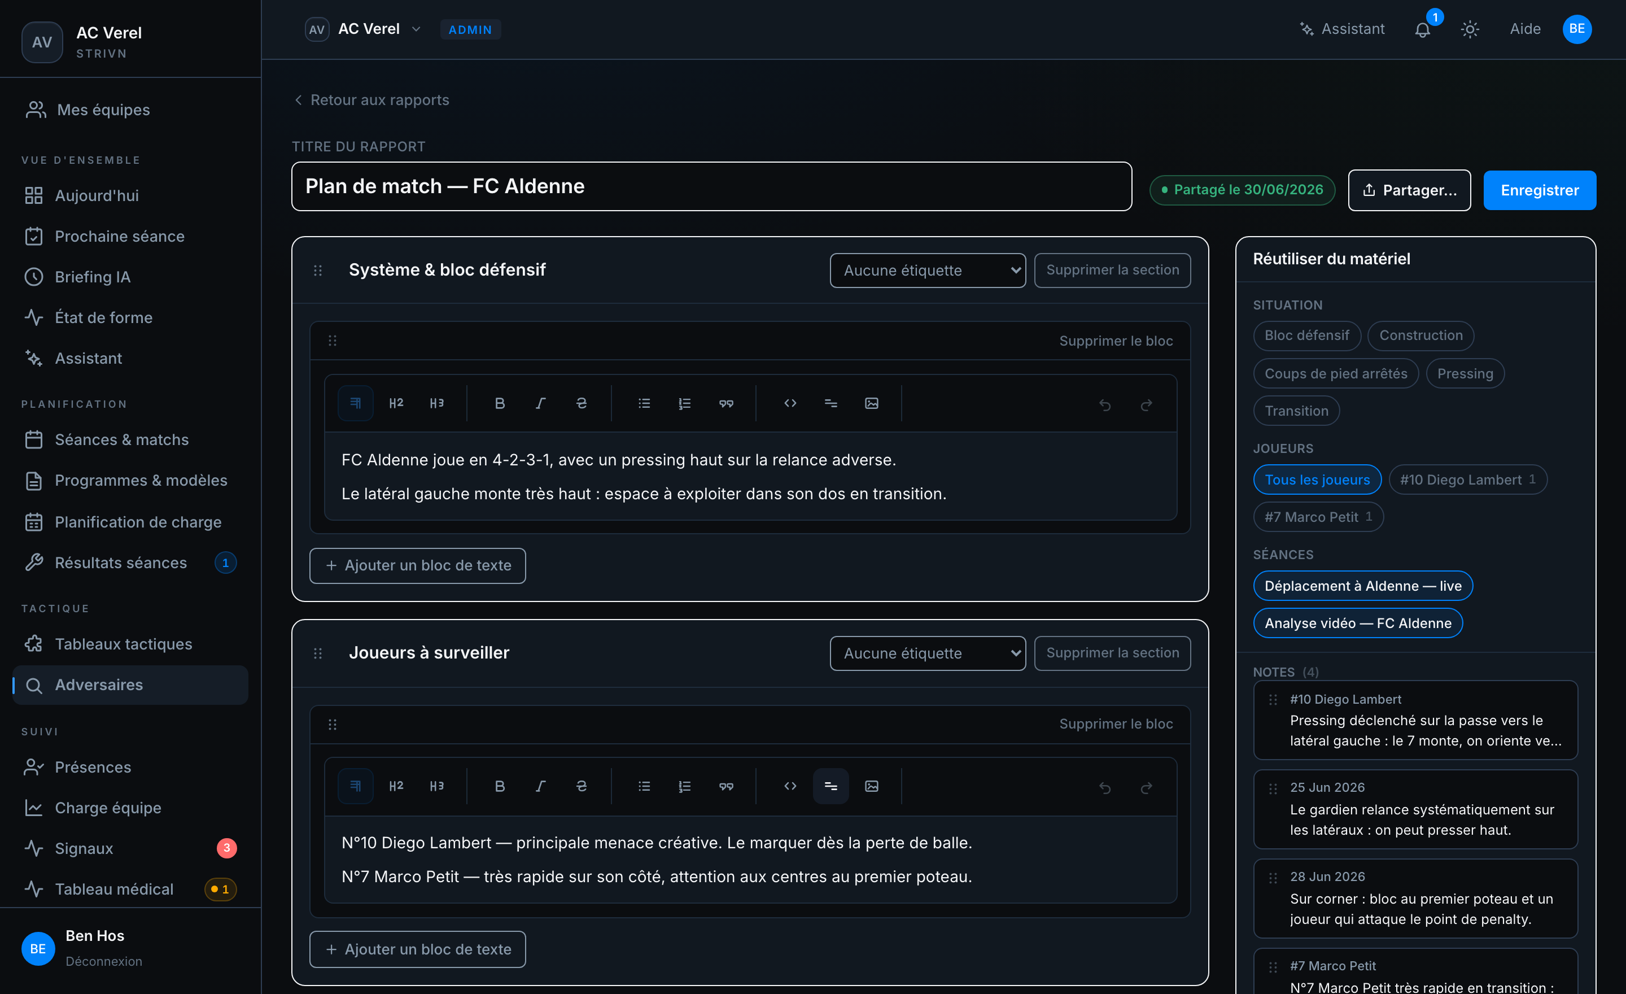This screenshot has height=994, width=1626.
Task: Filter notes by #10 Diego Lambert chip
Action: coord(1467,480)
